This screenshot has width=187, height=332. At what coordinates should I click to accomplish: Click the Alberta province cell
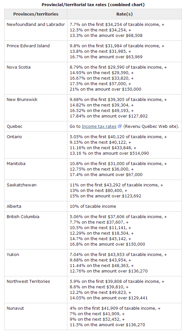(36, 206)
